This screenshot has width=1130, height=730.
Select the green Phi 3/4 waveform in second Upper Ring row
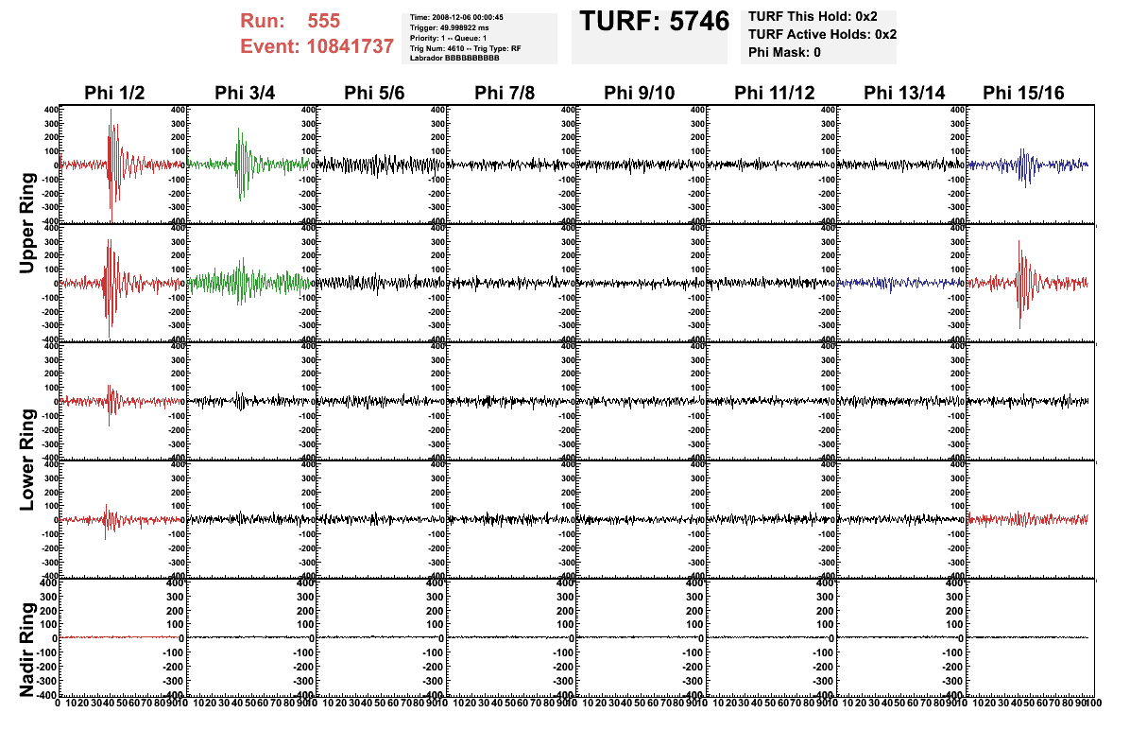coord(250,283)
